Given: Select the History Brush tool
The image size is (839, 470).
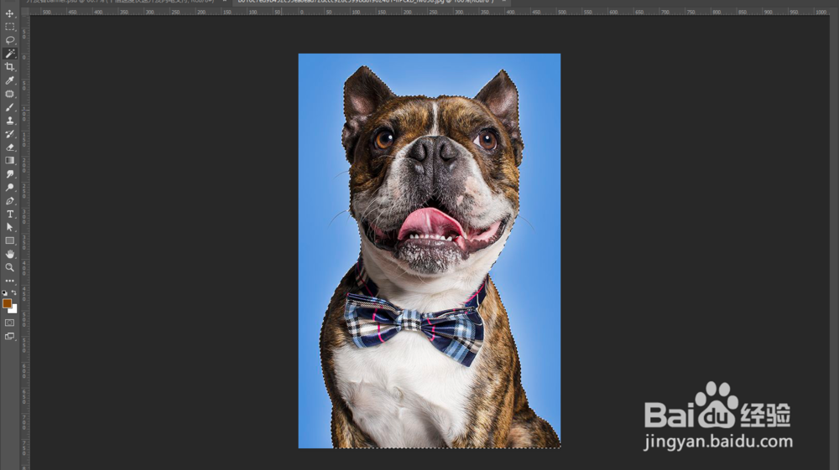Looking at the screenshot, I should tap(9, 133).
